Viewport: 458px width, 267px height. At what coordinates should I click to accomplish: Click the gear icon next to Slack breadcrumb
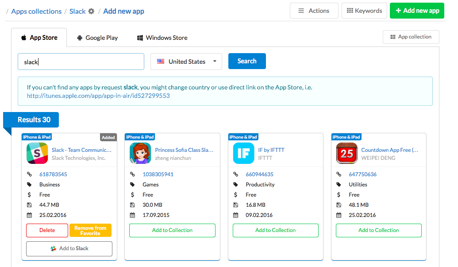click(91, 11)
